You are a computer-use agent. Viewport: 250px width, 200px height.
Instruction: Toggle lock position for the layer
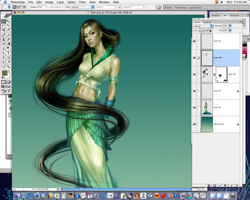[207, 30]
